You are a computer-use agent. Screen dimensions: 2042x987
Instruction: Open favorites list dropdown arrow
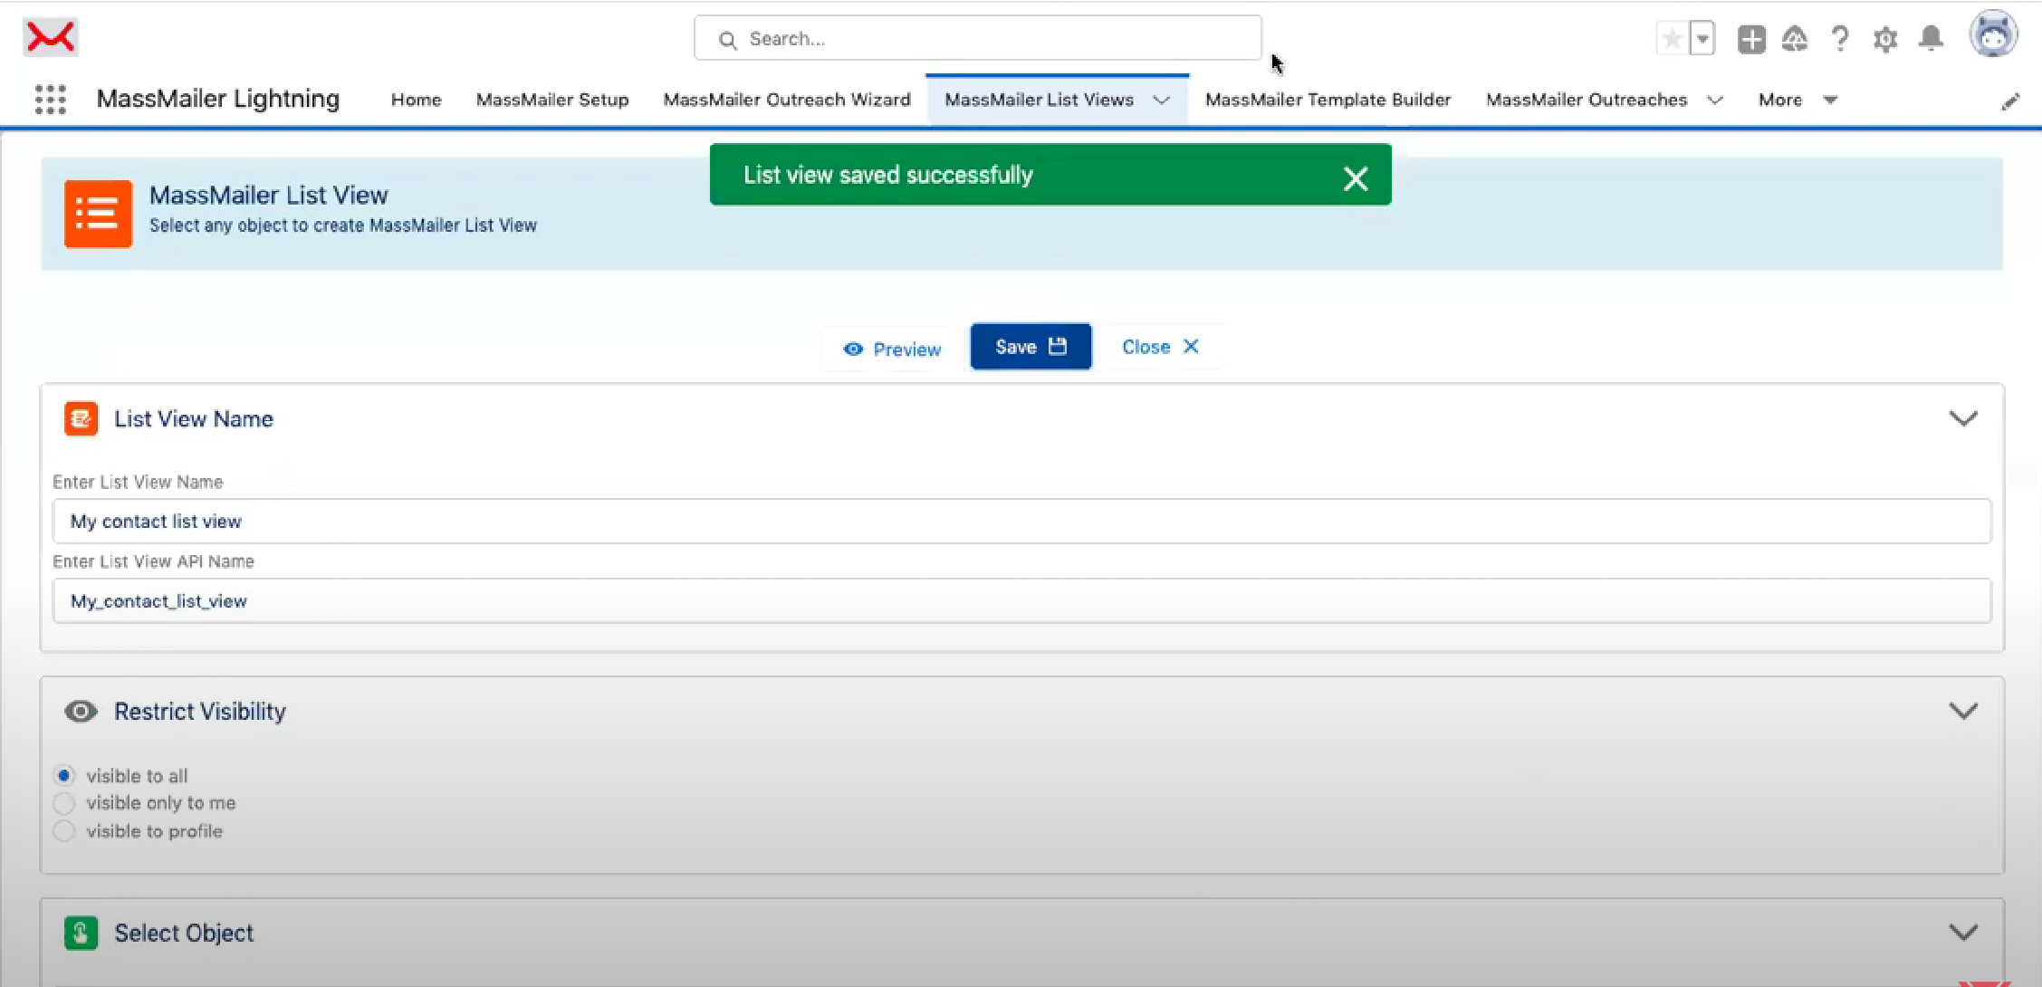pyautogui.click(x=1702, y=39)
